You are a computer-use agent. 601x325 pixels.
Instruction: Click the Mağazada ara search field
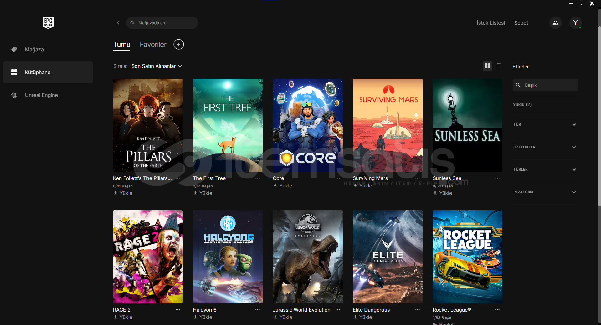point(162,23)
